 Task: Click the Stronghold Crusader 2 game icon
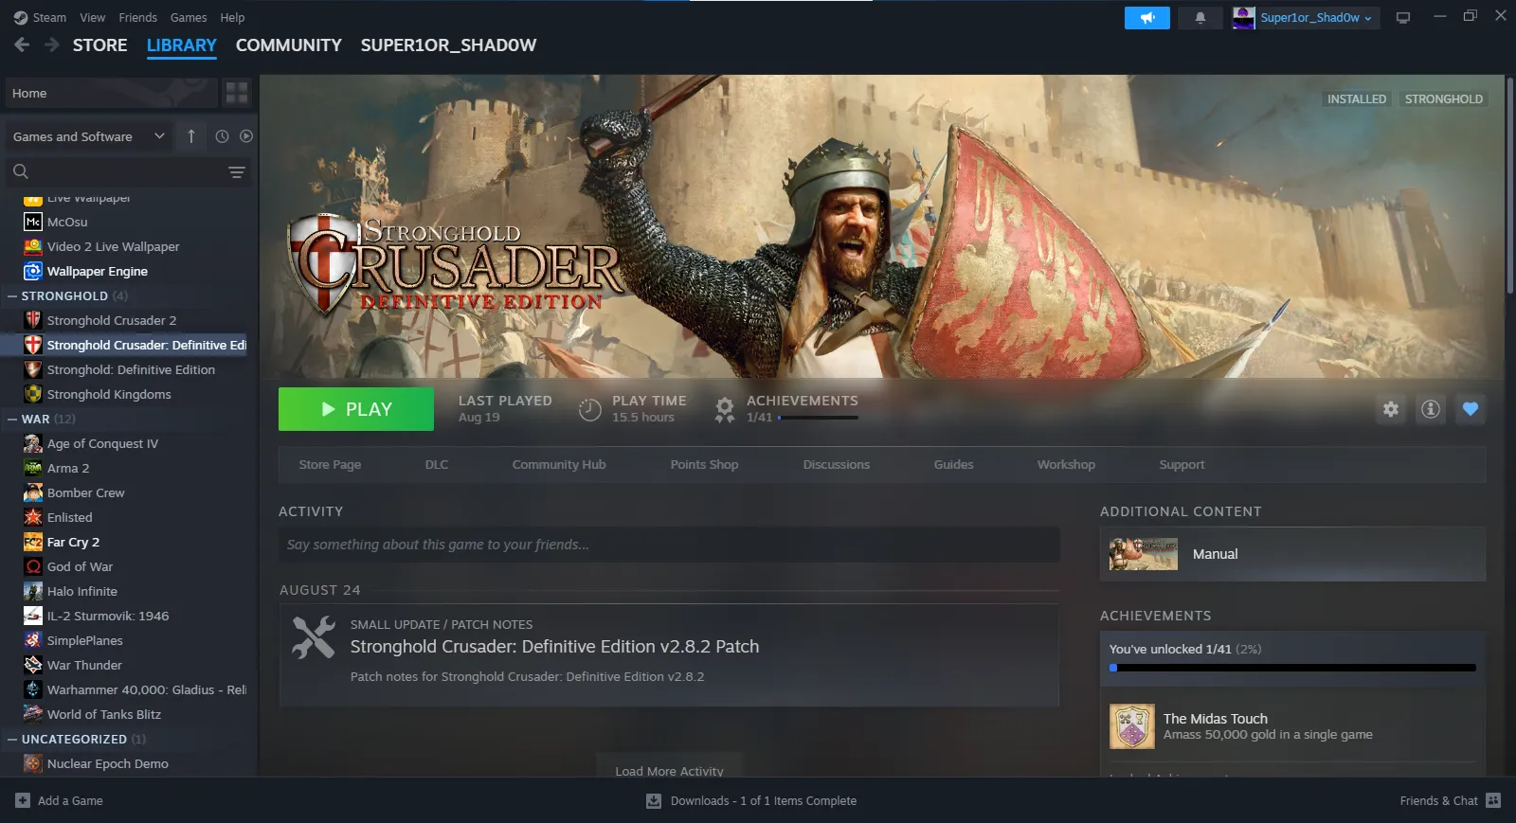point(33,320)
